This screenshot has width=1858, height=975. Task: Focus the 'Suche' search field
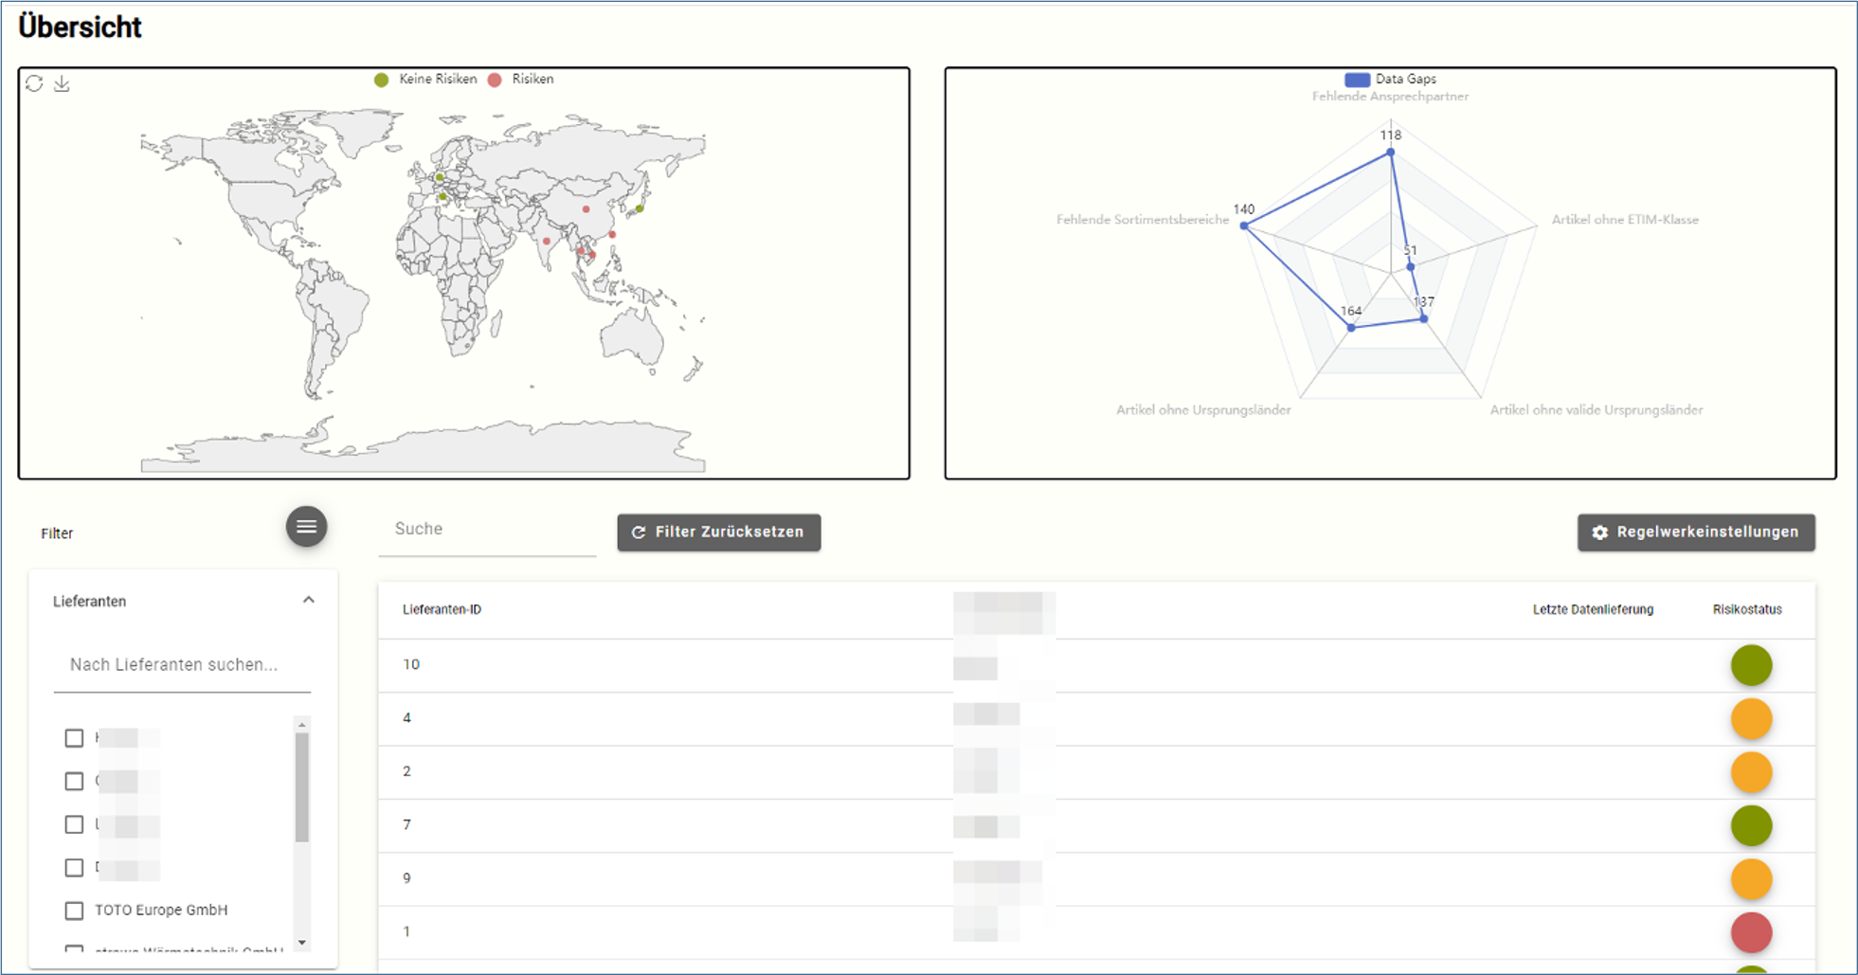click(x=487, y=530)
